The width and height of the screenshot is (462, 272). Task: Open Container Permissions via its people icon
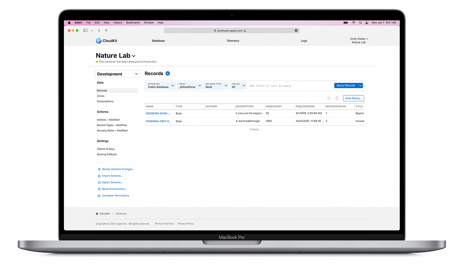[100, 195]
